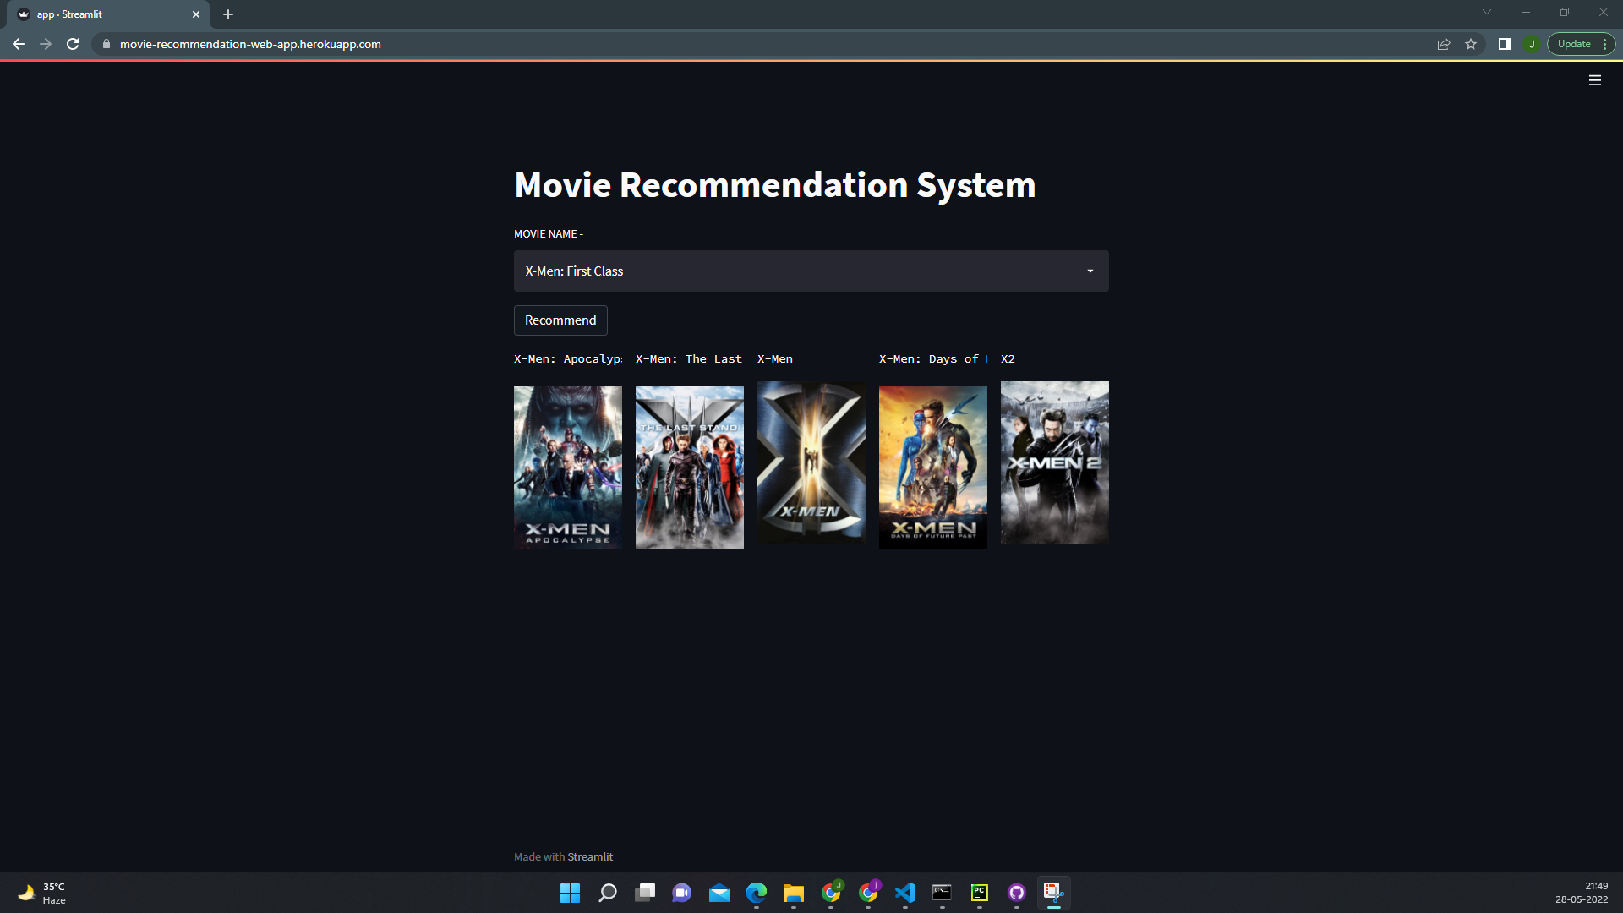This screenshot has height=913, width=1623.
Task: Follow the Streamlit footer link
Action: click(x=589, y=856)
